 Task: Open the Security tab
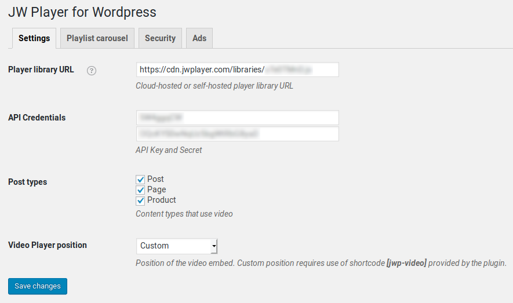161,38
